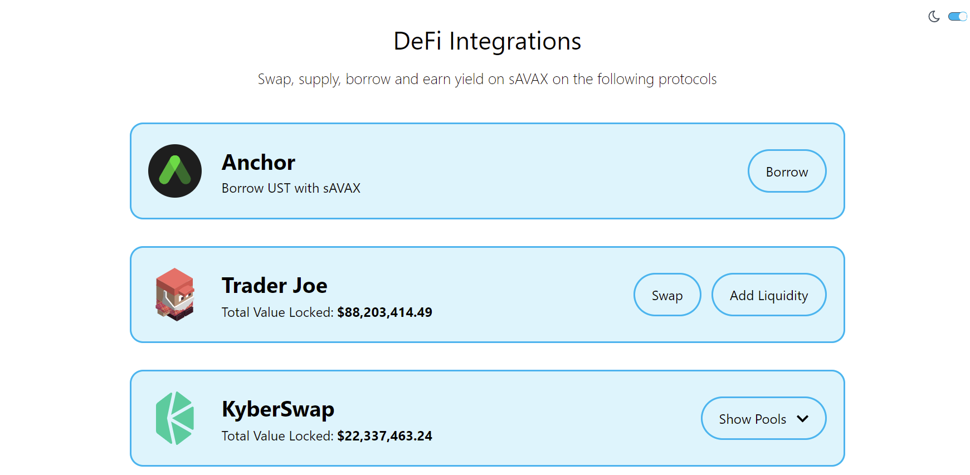Viewport: 970px width, 475px height.
Task: Click Trader Joe's Total Value Locked label
Action: 277,312
